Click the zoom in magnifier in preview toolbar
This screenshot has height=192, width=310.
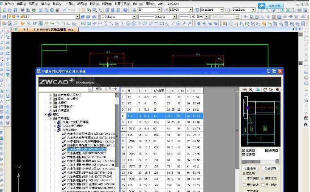point(245,90)
